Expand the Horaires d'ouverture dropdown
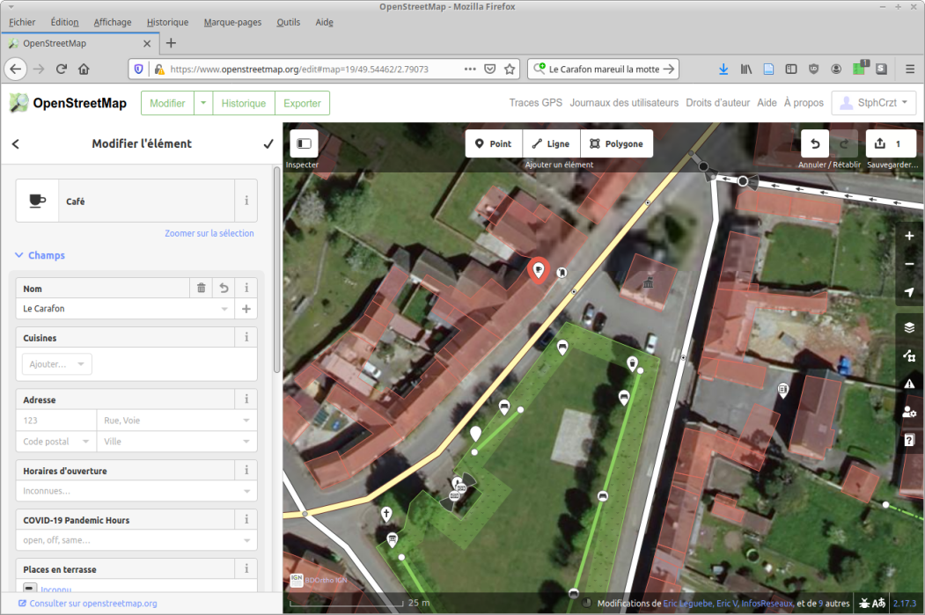 (x=246, y=491)
